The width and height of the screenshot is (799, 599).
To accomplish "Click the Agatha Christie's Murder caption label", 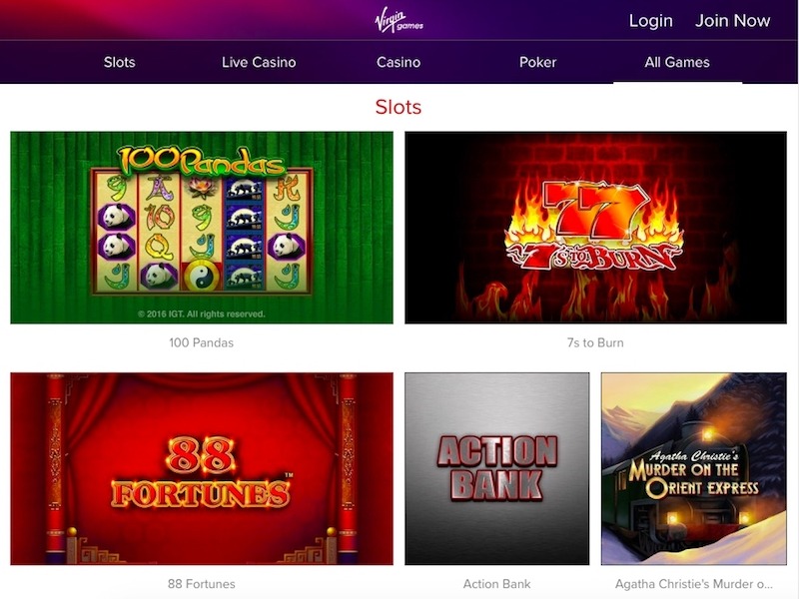I will [x=694, y=584].
